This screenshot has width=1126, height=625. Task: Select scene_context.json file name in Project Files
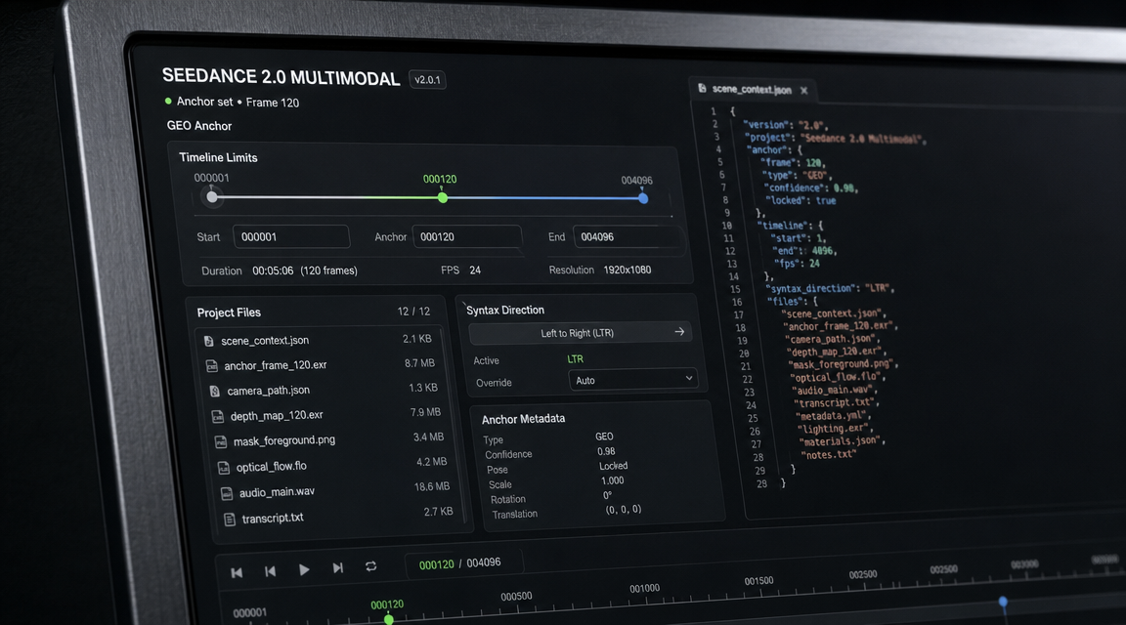coord(265,341)
